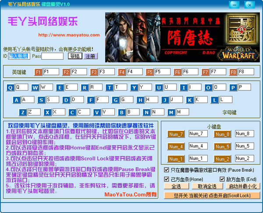Toggle the Num_8 numpad button
Screen dimensions: 263x213
pyautogui.click(x=222, y=134)
